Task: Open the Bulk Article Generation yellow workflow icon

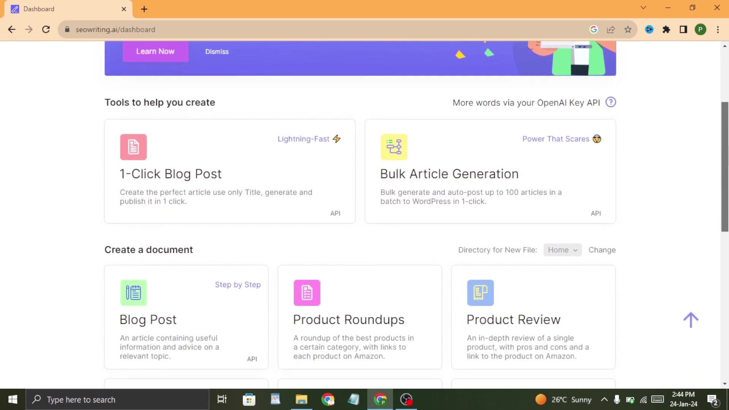Action: (x=394, y=147)
